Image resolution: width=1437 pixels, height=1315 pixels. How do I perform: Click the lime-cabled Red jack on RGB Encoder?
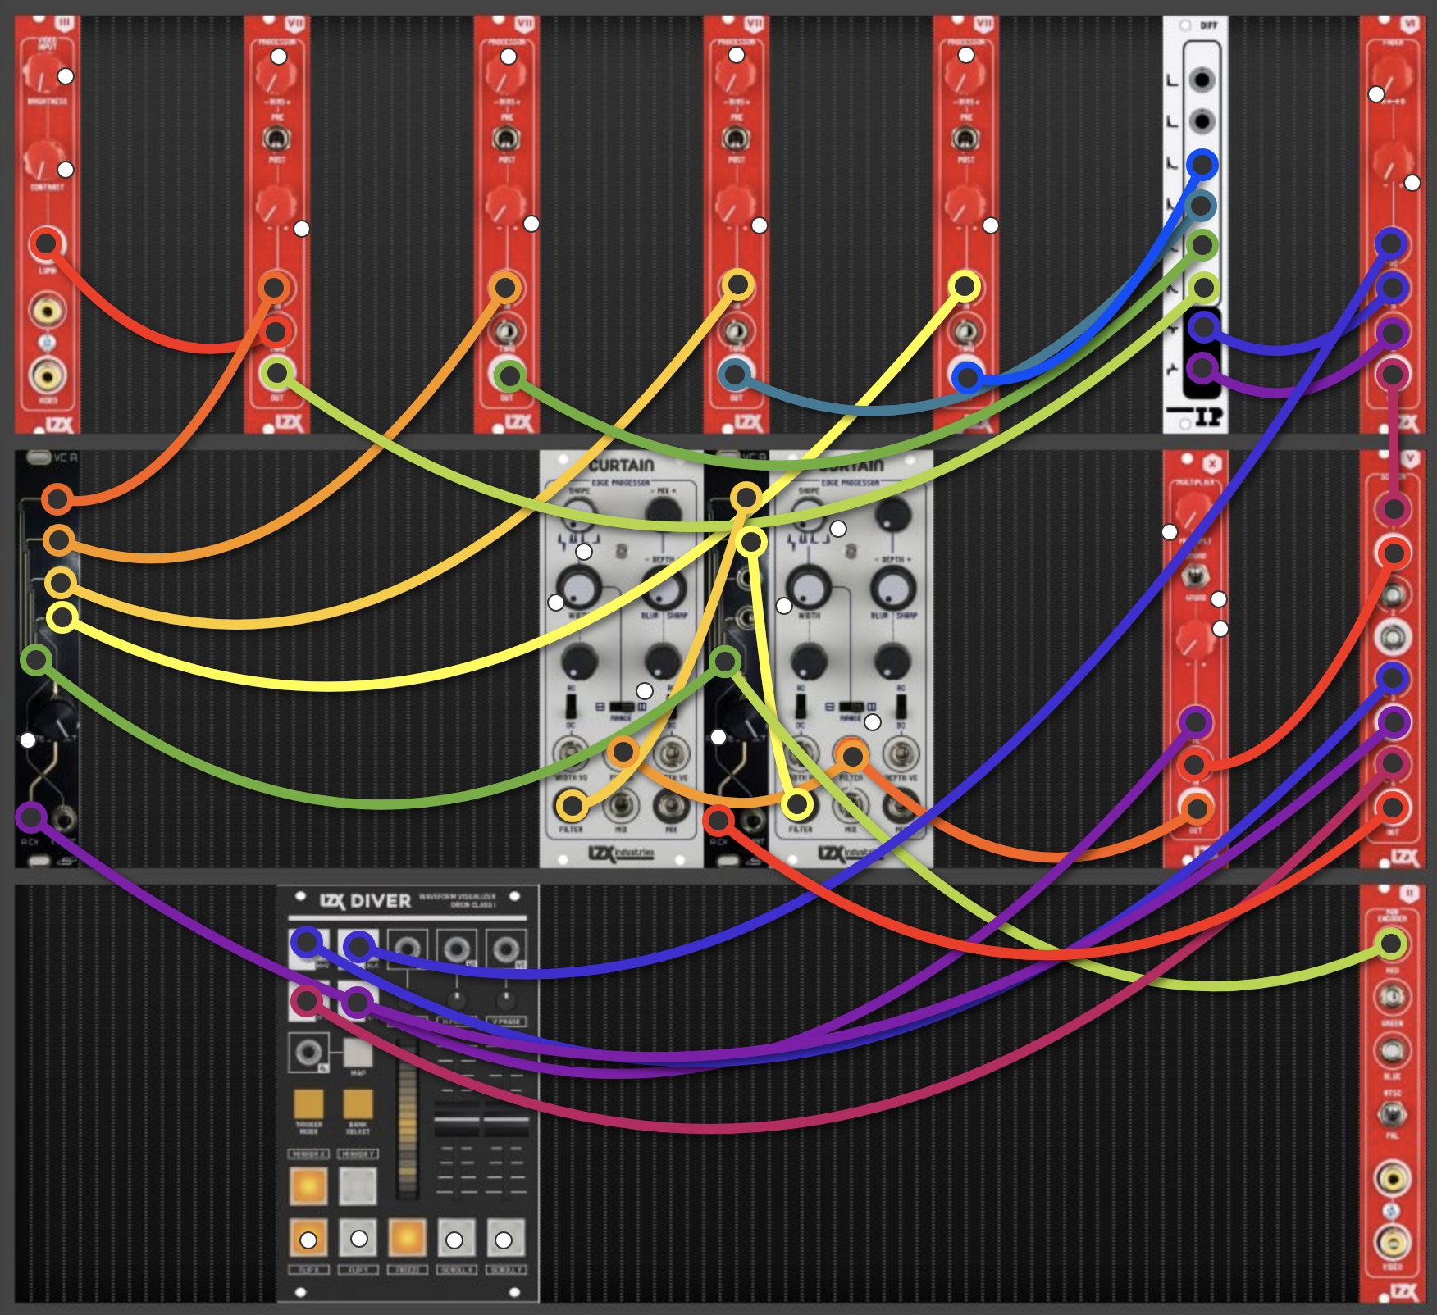tap(1391, 944)
